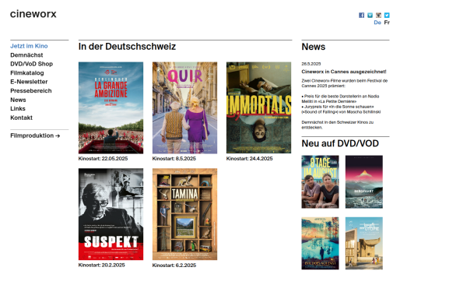Switch site language to De
The height and width of the screenshot is (292, 467).
point(377,23)
